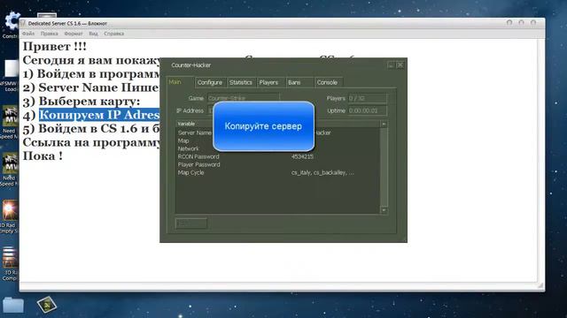Click the 5) Войдем в CS 1.6 line

pos(91,129)
